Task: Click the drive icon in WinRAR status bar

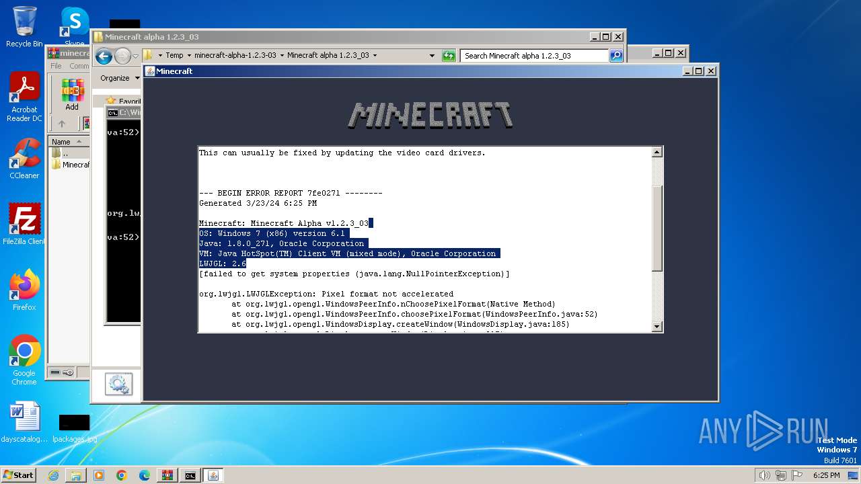Action: coord(54,372)
